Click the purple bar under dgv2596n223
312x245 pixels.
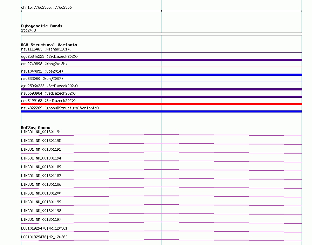point(161,89)
